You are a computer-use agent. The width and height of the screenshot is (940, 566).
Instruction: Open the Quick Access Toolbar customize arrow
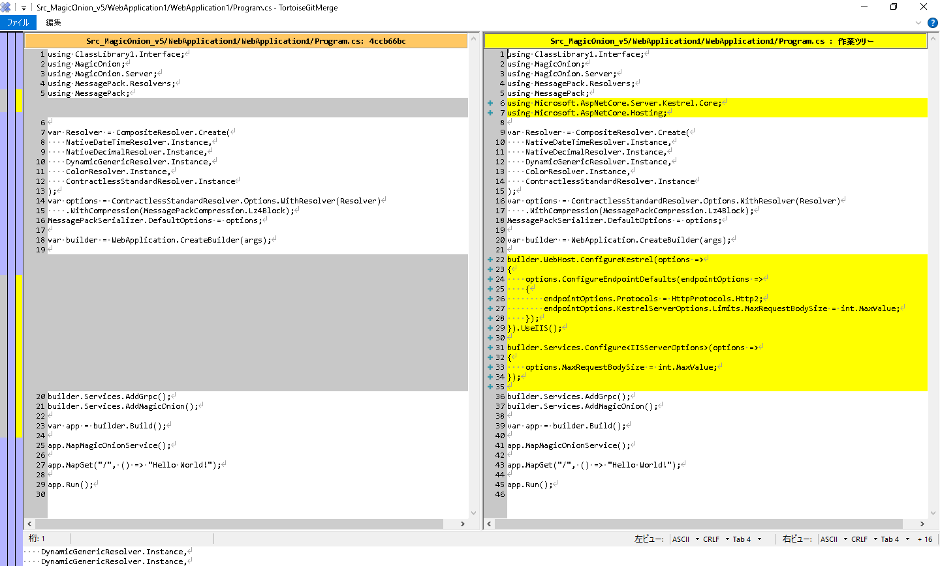click(x=23, y=8)
